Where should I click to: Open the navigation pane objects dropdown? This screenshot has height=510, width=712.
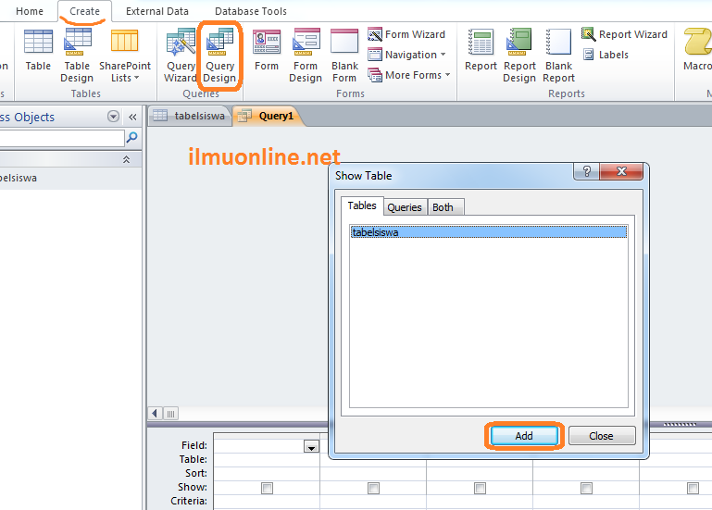point(113,117)
